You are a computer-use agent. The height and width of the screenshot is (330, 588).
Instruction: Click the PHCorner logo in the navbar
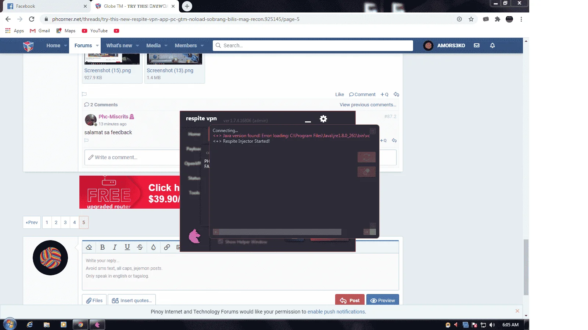click(x=28, y=46)
